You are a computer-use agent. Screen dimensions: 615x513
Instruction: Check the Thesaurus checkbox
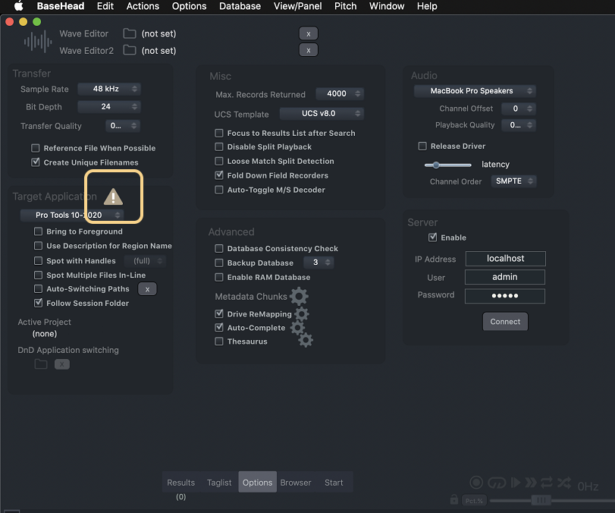coord(219,341)
